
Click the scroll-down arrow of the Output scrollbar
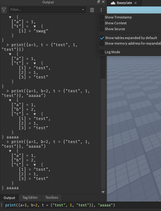coord(103,192)
